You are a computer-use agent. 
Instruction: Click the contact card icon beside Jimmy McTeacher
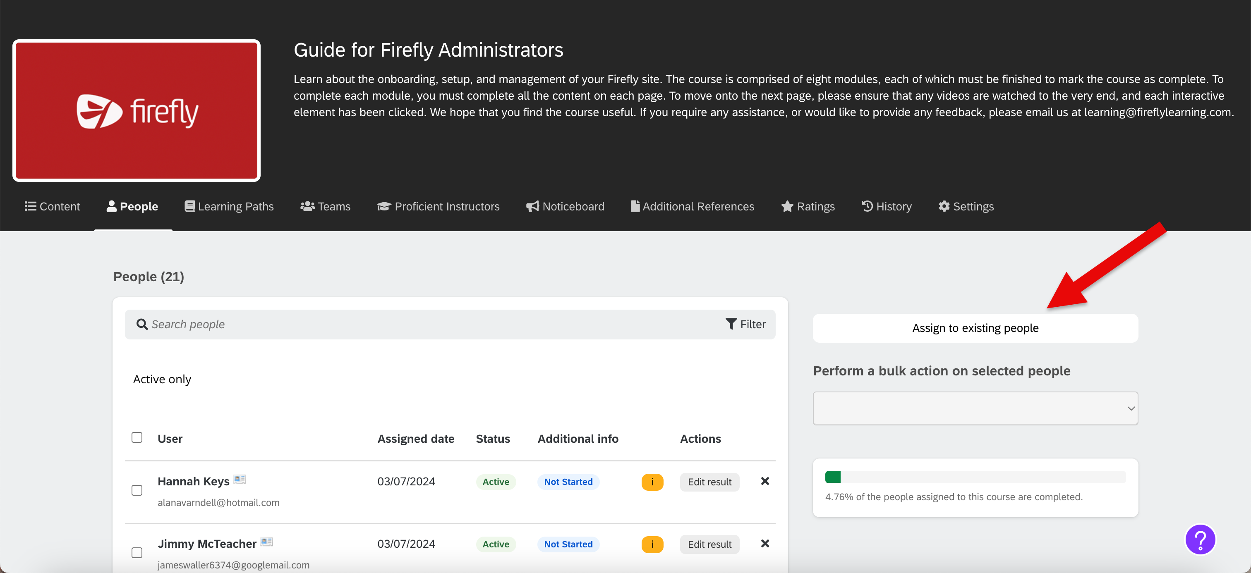tap(266, 542)
